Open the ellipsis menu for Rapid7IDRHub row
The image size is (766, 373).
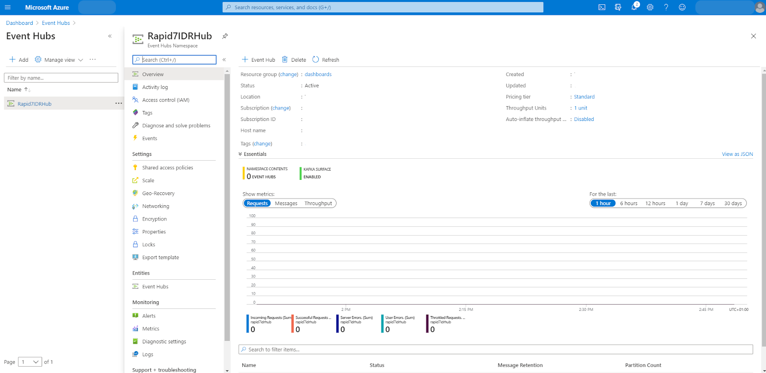pyautogui.click(x=118, y=103)
